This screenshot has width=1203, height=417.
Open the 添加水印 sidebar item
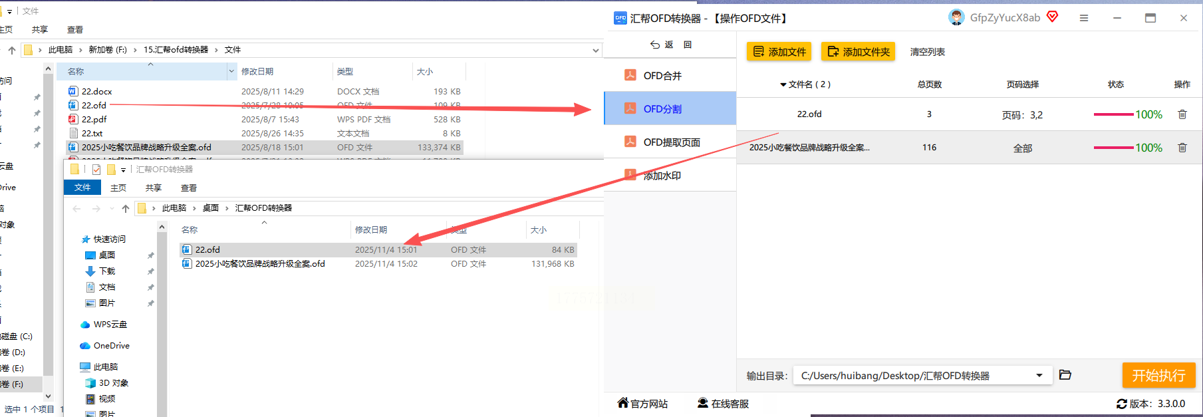click(x=670, y=175)
